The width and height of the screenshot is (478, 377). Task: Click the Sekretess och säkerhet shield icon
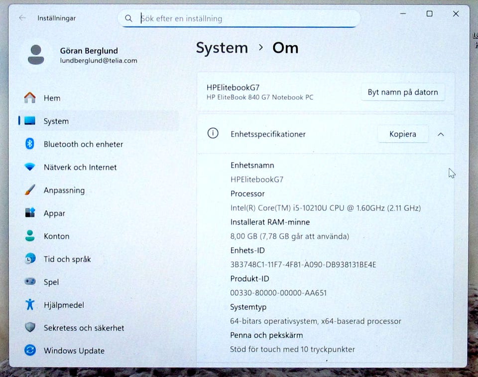point(30,327)
